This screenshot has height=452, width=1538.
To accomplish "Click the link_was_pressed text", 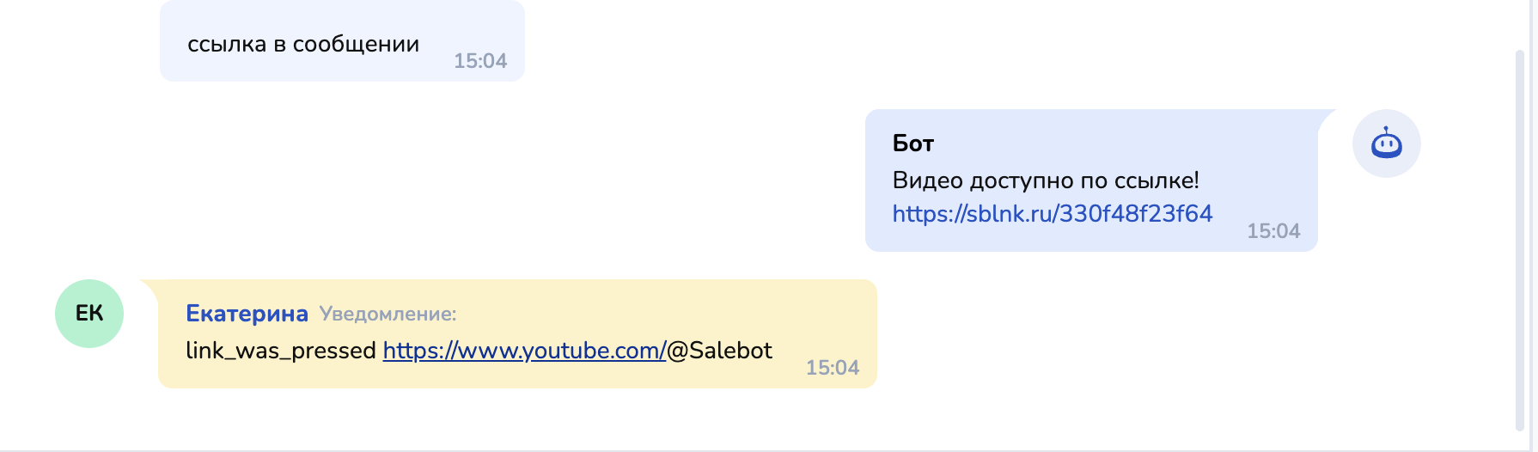I will click(281, 351).
